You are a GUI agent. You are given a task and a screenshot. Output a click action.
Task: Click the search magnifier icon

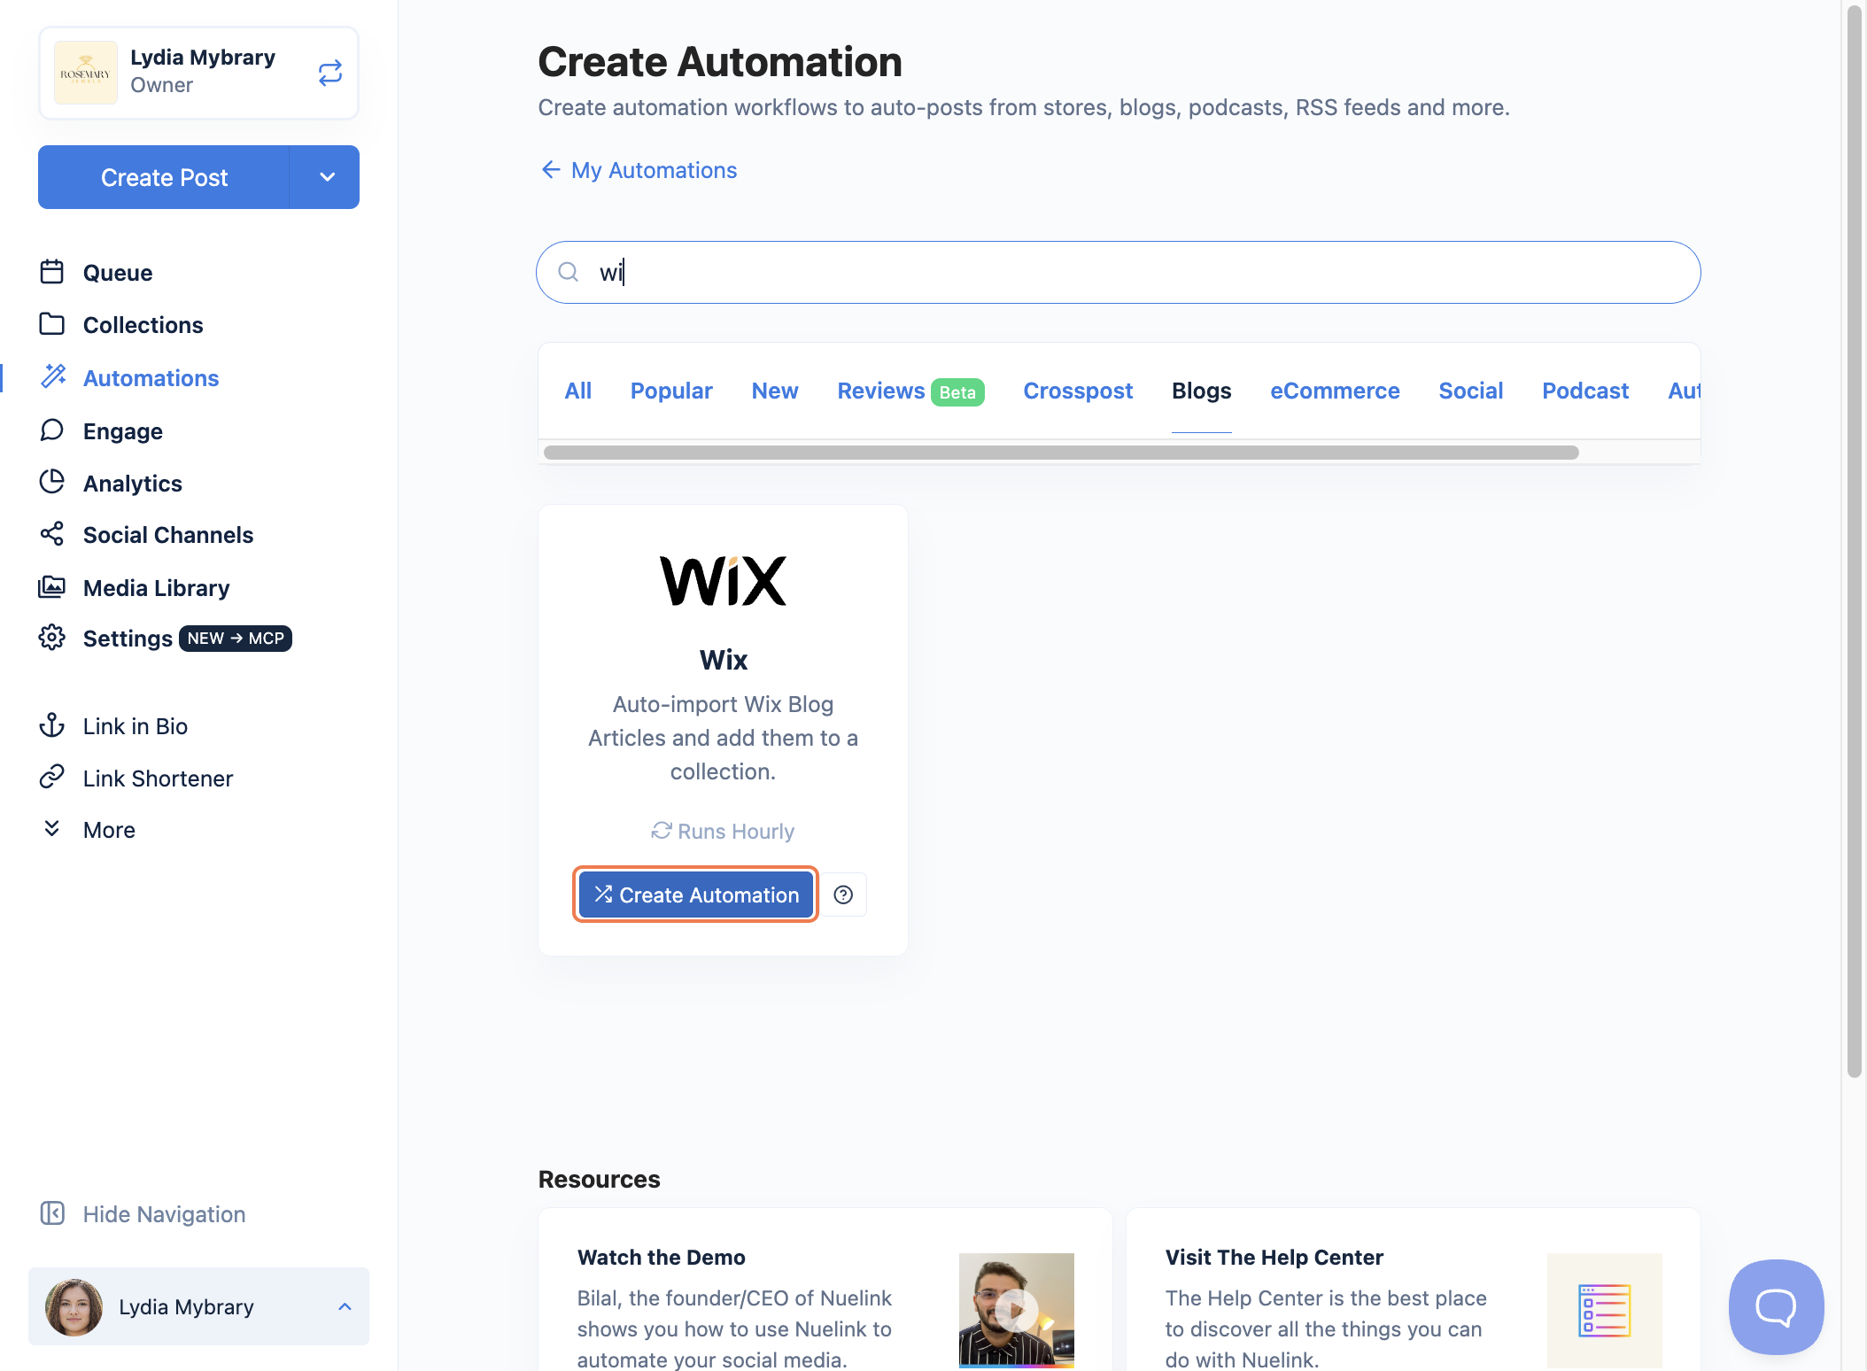coord(569,272)
